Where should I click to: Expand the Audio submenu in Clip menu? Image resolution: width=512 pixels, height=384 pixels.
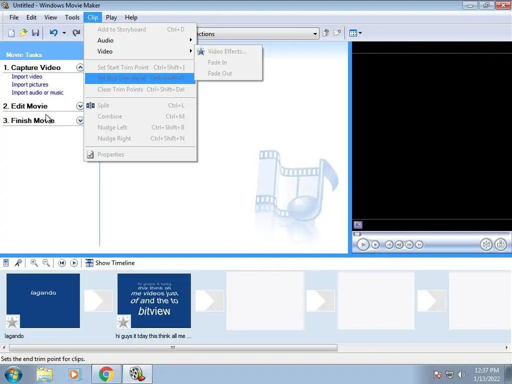[140, 40]
